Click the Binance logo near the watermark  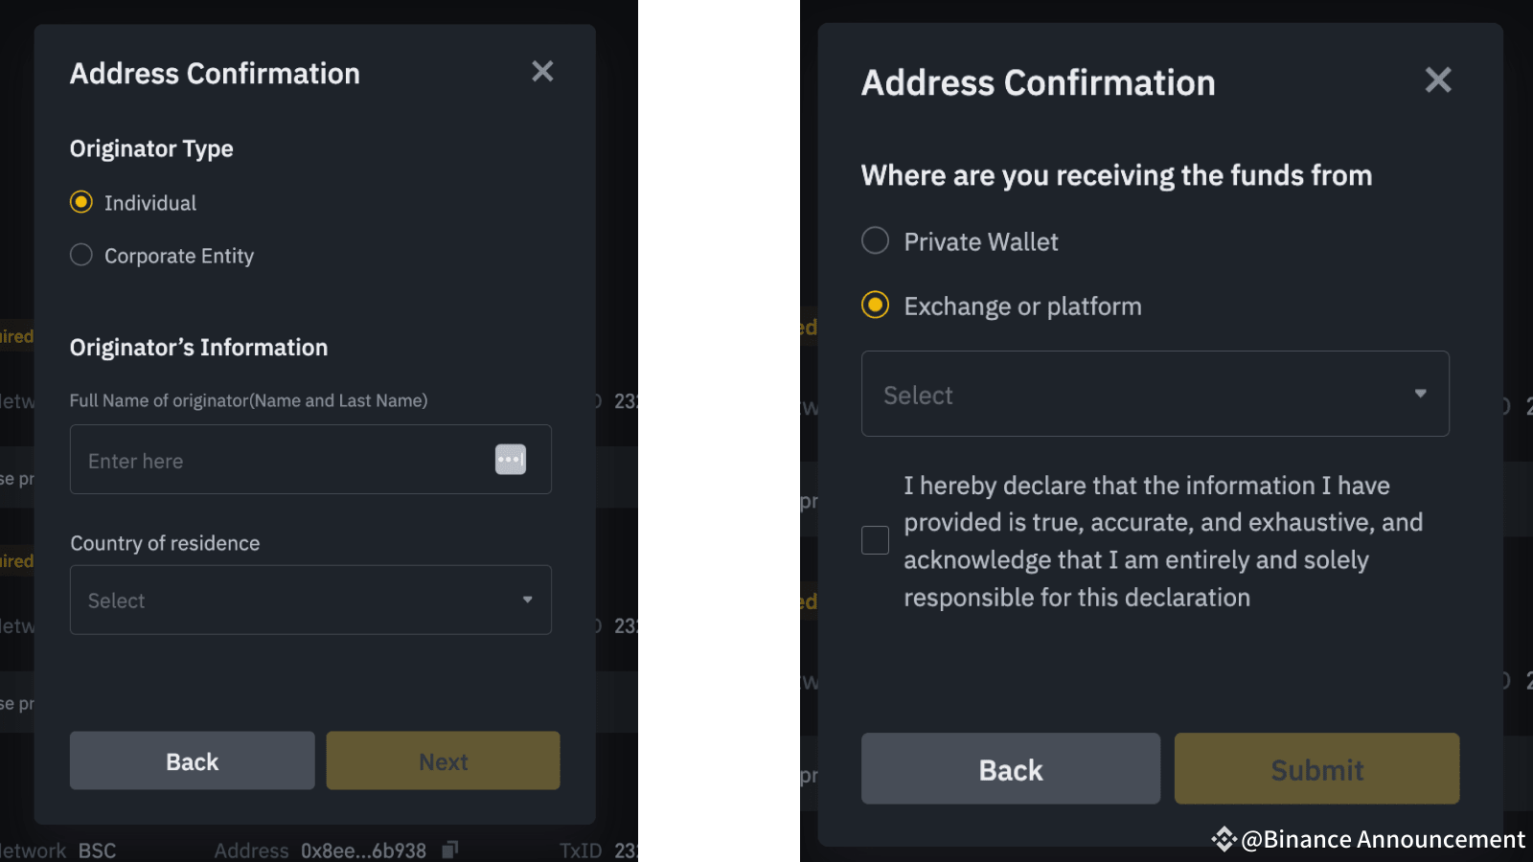click(x=1224, y=840)
